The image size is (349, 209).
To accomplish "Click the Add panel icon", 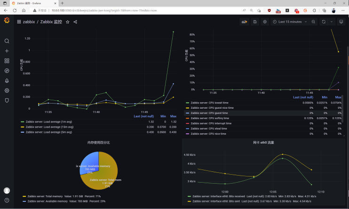I will click(245, 22).
